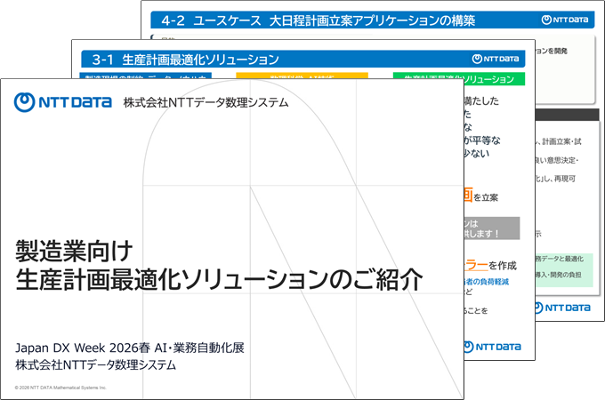Click text '株式会社NTTデータ数理システム' beside top logo
Viewport: 605px width, 400px height.
point(206,102)
